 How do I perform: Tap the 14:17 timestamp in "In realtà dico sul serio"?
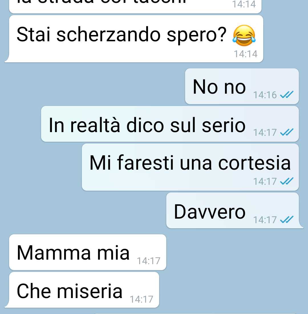(x=265, y=132)
